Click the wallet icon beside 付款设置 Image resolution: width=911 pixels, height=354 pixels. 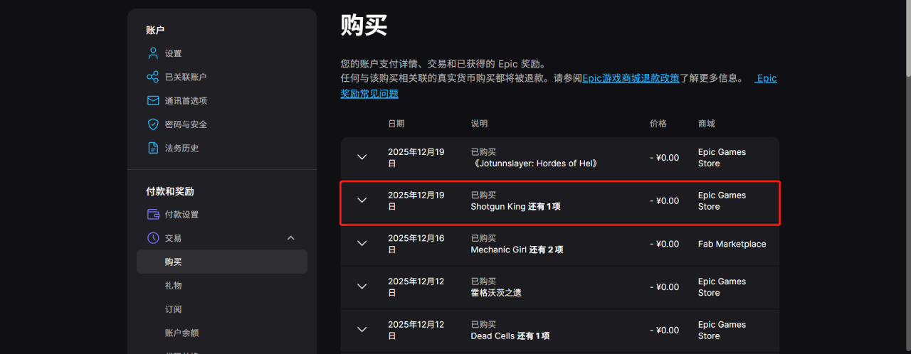pos(152,215)
